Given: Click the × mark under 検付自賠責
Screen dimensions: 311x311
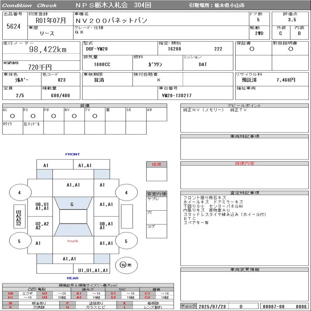Looking at the screenshot, I should (x=159, y=80).
